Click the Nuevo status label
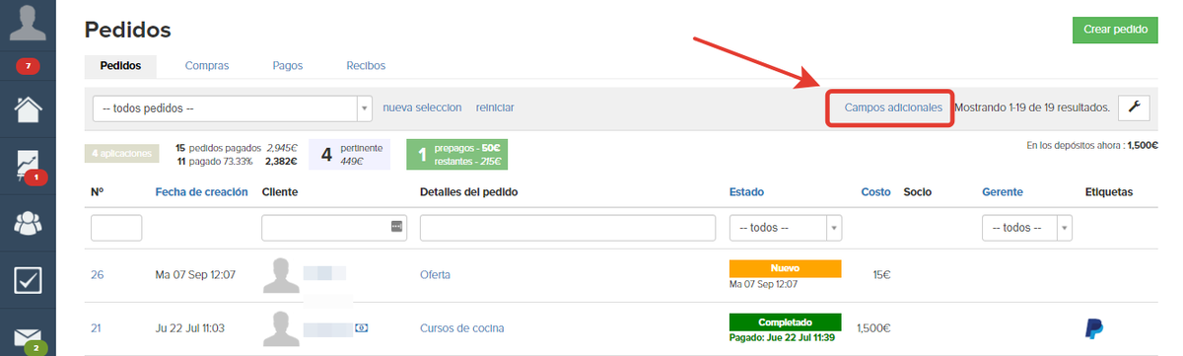 click(x=785, y=267)
